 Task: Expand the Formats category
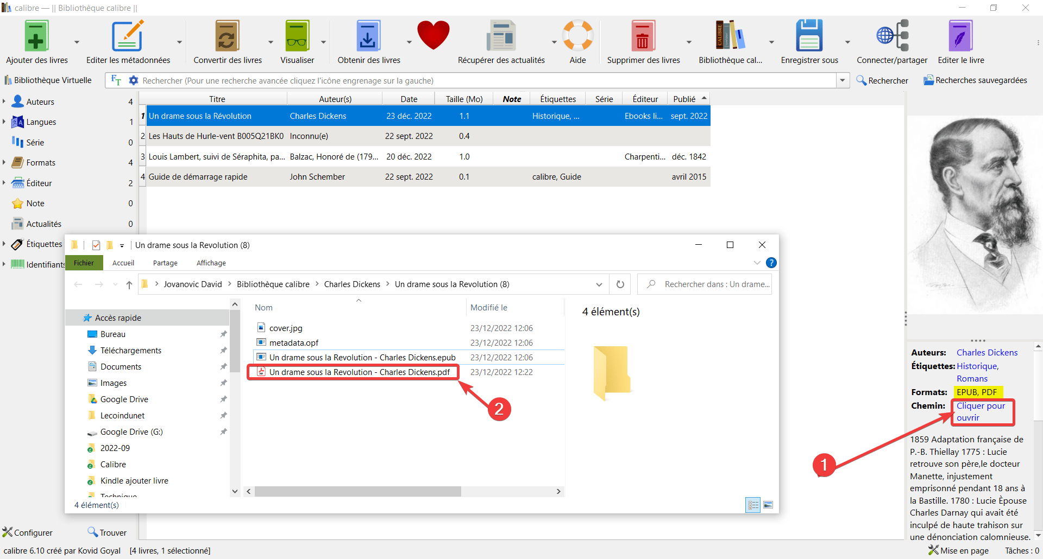(4, 162)
